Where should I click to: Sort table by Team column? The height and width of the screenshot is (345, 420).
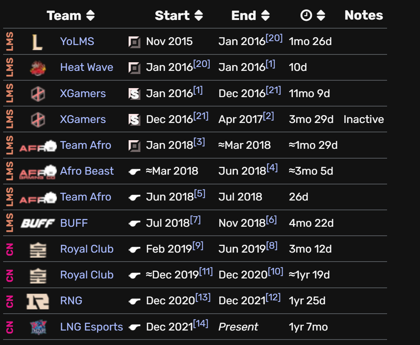click(x=91, y=16)
